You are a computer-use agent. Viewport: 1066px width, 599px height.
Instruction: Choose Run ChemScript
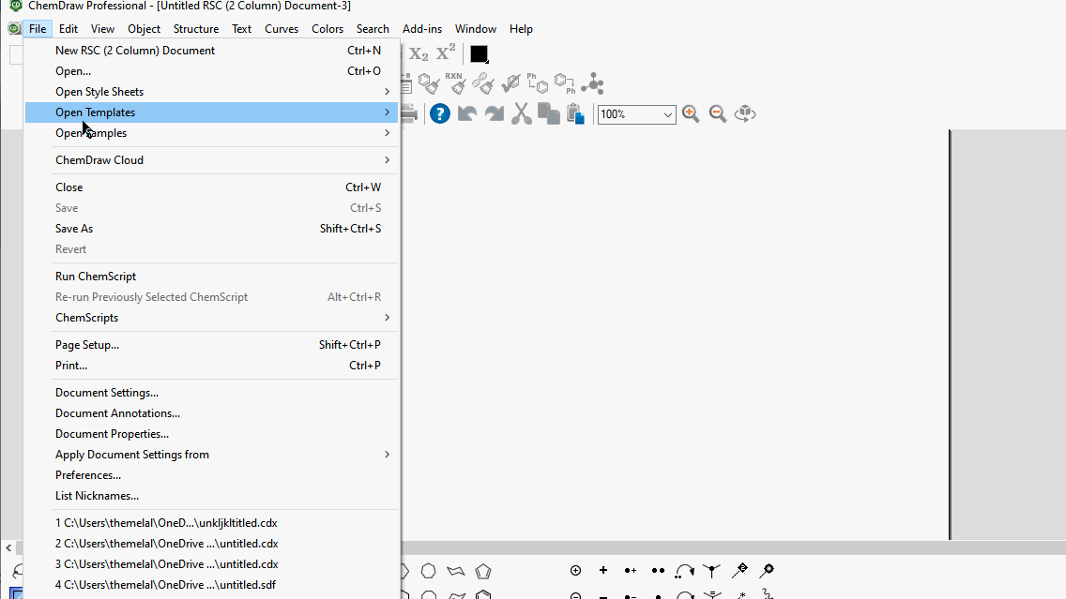pos(211,277)
